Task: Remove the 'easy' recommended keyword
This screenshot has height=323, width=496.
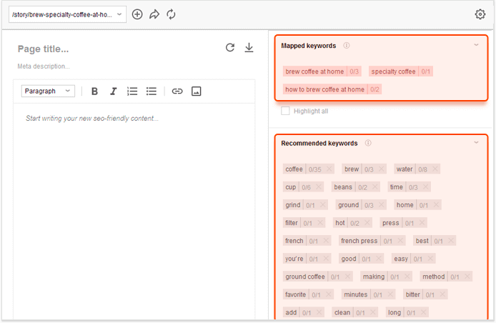Action: [x=430, y=259]
